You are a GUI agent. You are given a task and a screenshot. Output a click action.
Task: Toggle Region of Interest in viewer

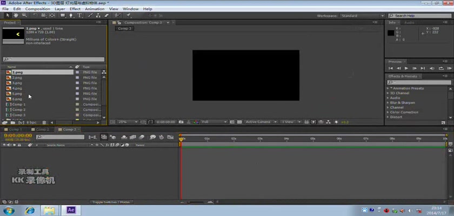tap(232, 122)
